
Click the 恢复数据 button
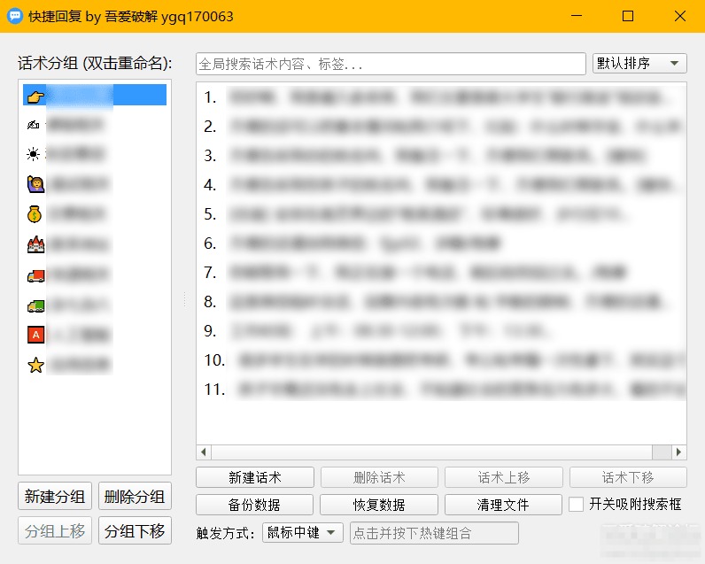pyautogui.click(x=379, y=505)
